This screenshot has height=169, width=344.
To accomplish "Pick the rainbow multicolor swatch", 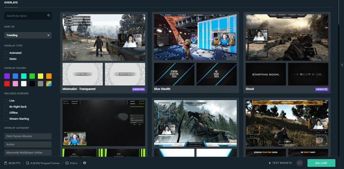I will 49,83.
